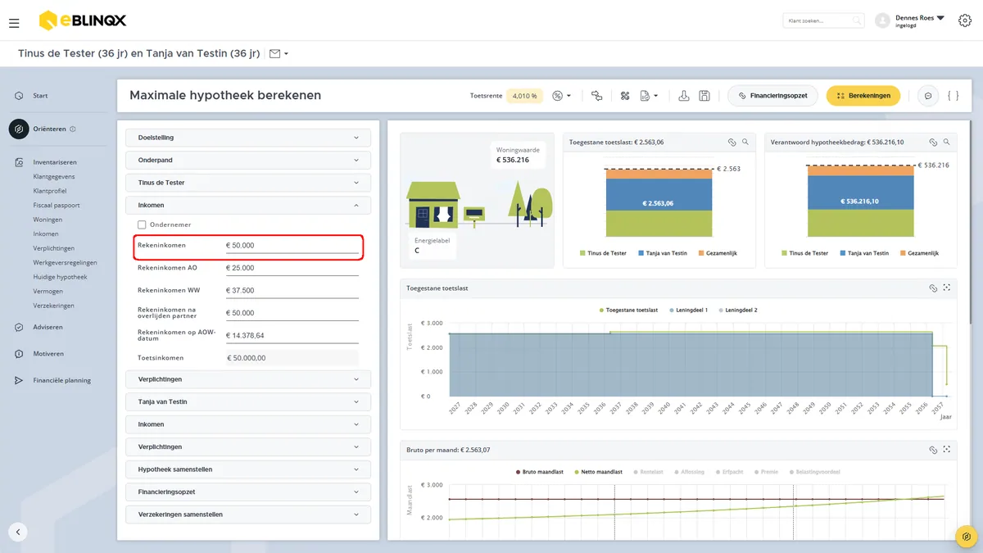The height and width of the screenshot is (553, 983).
Task: Click the yellow Berekeningen button
Action: [x=863, y=96]
